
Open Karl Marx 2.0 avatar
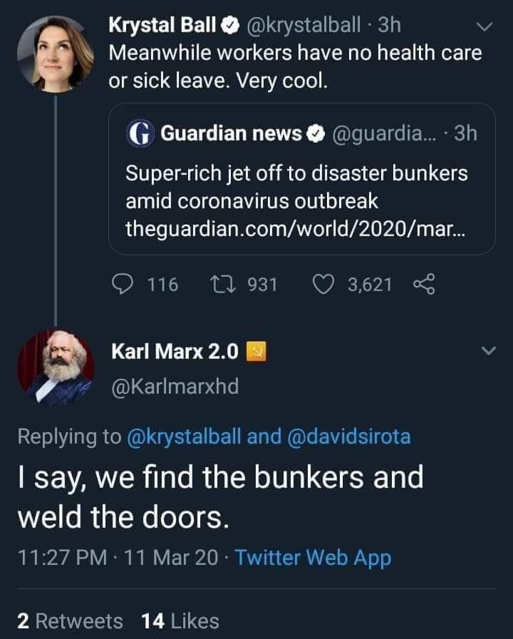(56, 367)
